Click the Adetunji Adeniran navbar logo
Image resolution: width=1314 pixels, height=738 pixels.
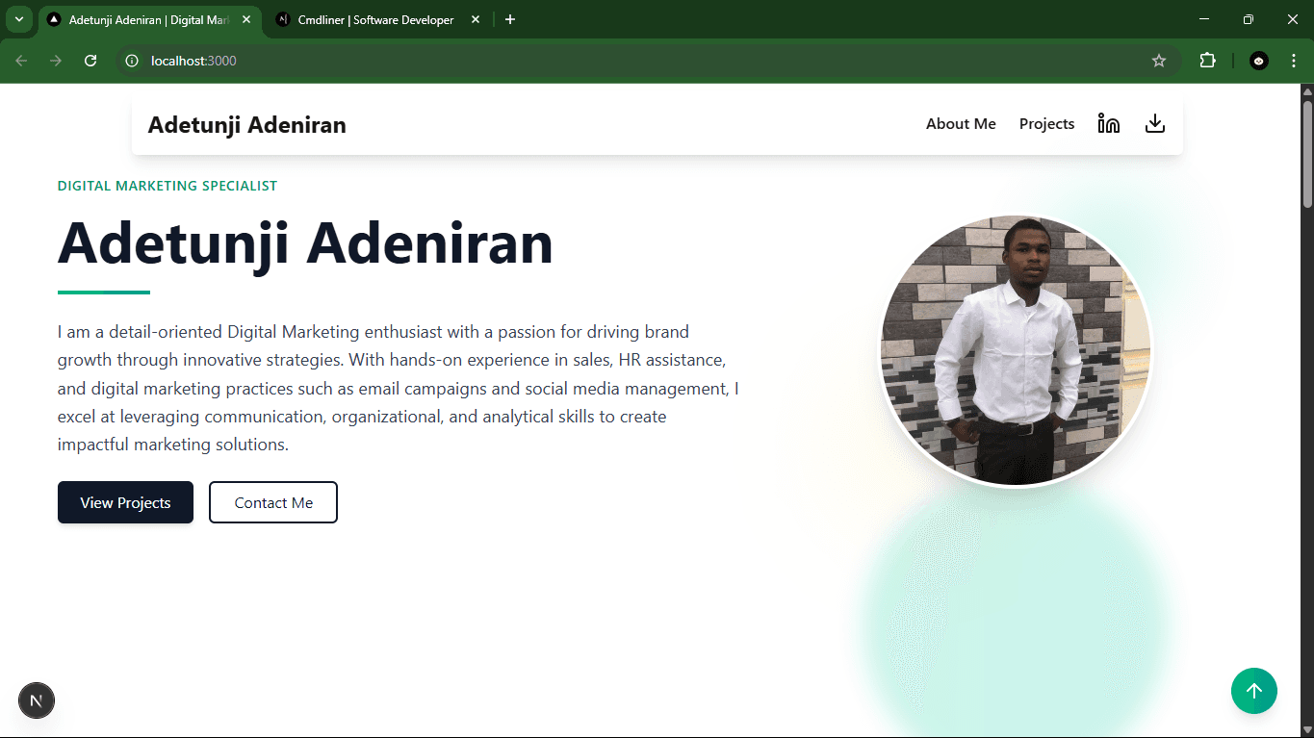[246, 125]
